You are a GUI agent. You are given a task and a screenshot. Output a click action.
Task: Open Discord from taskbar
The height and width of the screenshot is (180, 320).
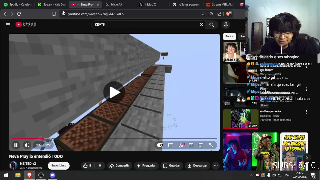pyautogui.click(x=53, y=175)
